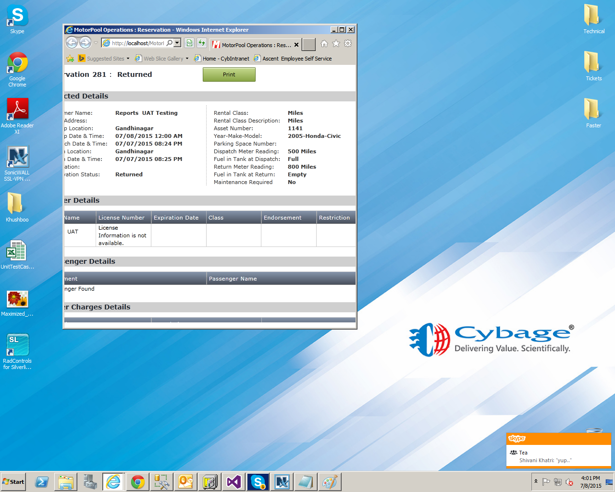The height and width of the screenshot is (492, 615).
Task: Open the Maximized image file on desktop
Action: 17,303
